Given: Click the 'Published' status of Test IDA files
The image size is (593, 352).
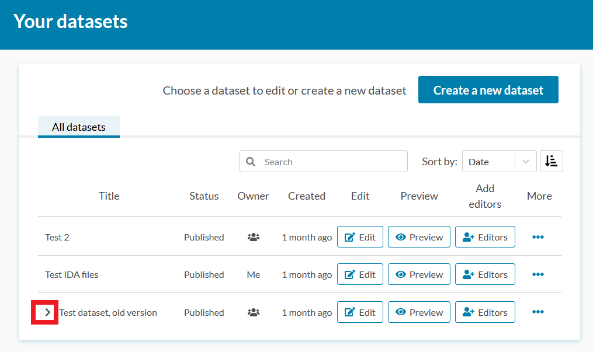Looking at the screenshot, I should 204,274.
